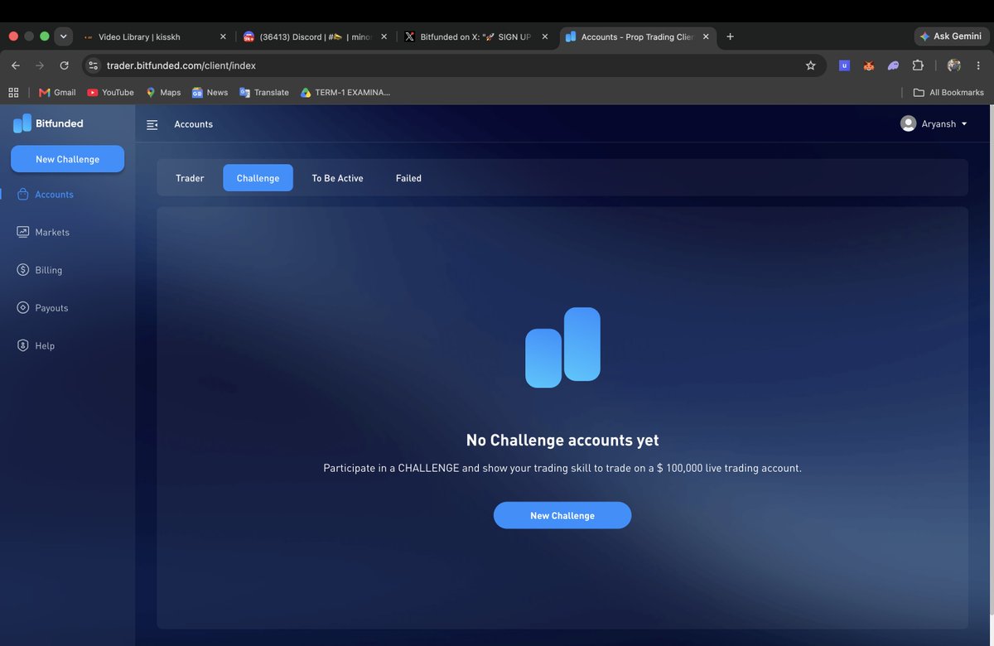The image size is (994, 646).
Task: Switch to the Trader tab
Action: (x=190, y=178)
